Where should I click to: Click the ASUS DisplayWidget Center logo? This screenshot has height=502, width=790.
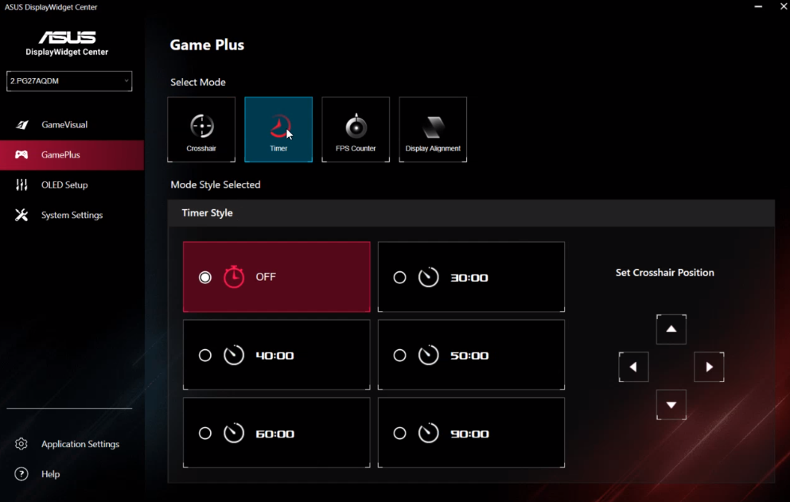pyautogui.click(x=67, y=44)
